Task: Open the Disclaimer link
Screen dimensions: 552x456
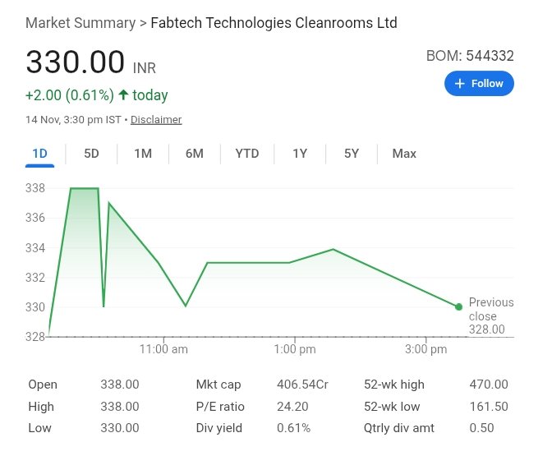Action: click(x=156, y=120)
